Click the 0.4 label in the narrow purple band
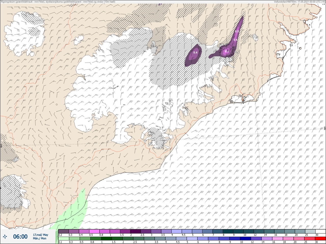Viewport: 326px width, 244px height. 235,40
